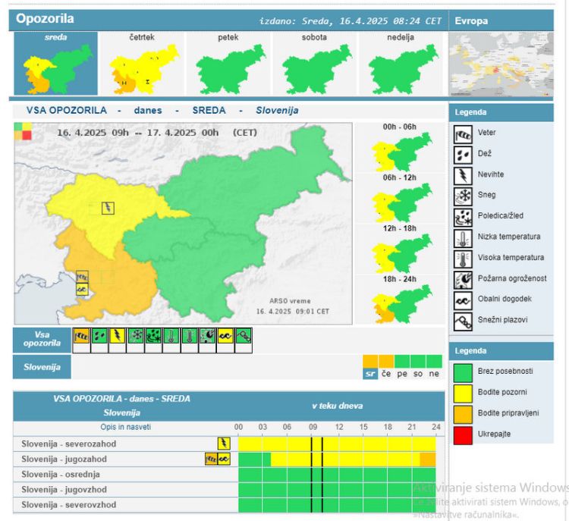The width and height of the screenshot is (569, 521).
Task: Open the nedelja day map
Action: coord(401,64)
